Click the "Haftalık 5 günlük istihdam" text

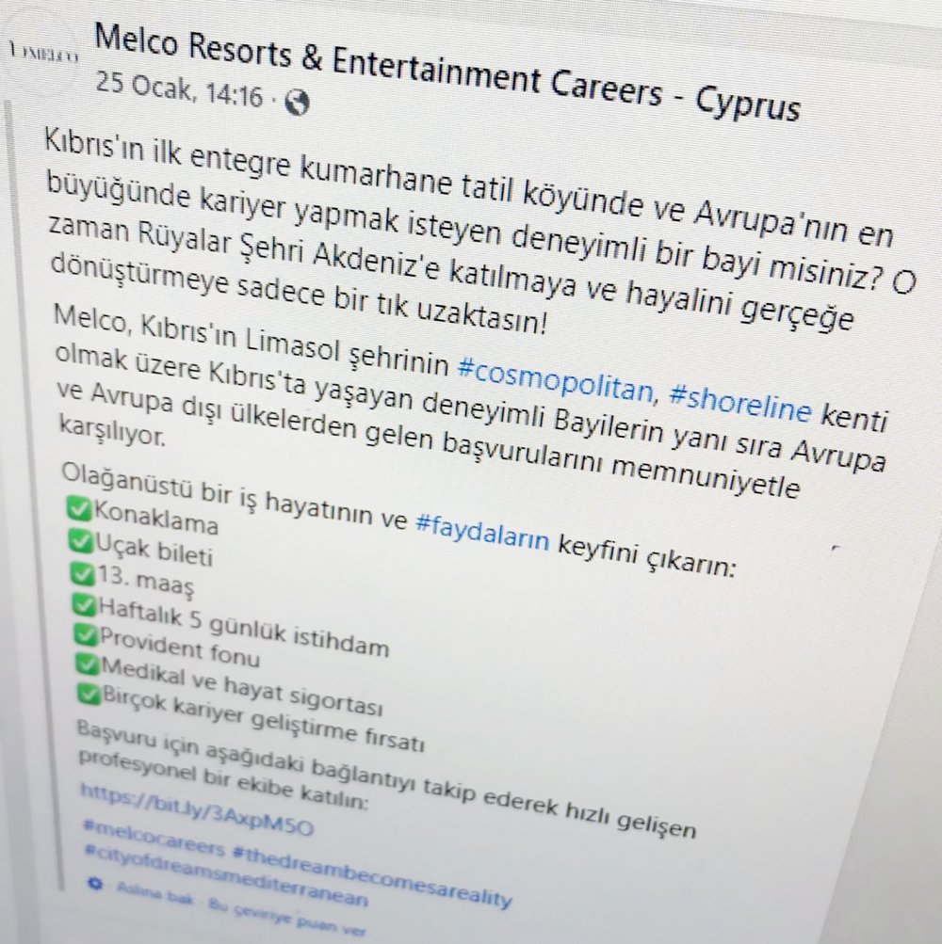pos(243,626)
